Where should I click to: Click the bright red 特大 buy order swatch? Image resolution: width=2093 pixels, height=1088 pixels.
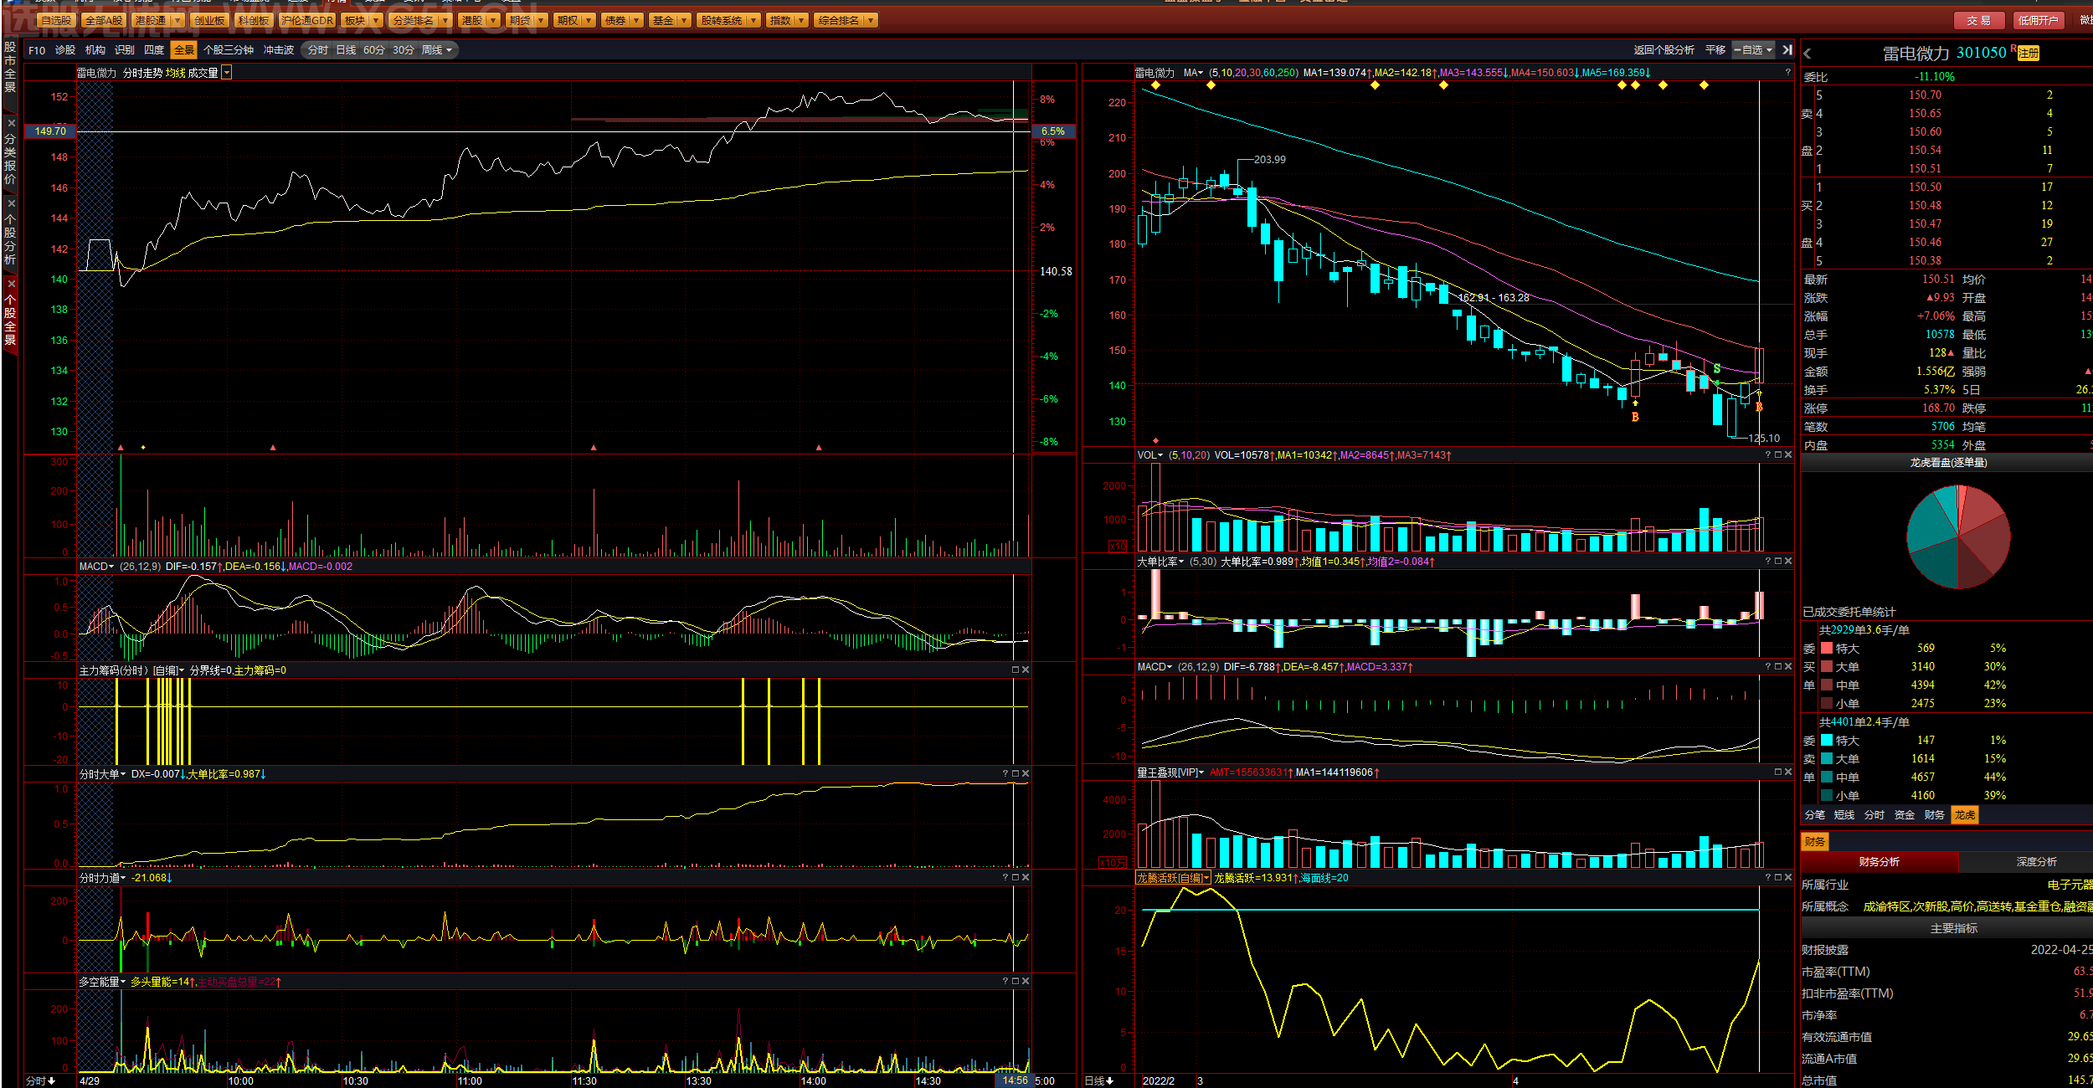pyautogui.click(x=1827, y=649)
